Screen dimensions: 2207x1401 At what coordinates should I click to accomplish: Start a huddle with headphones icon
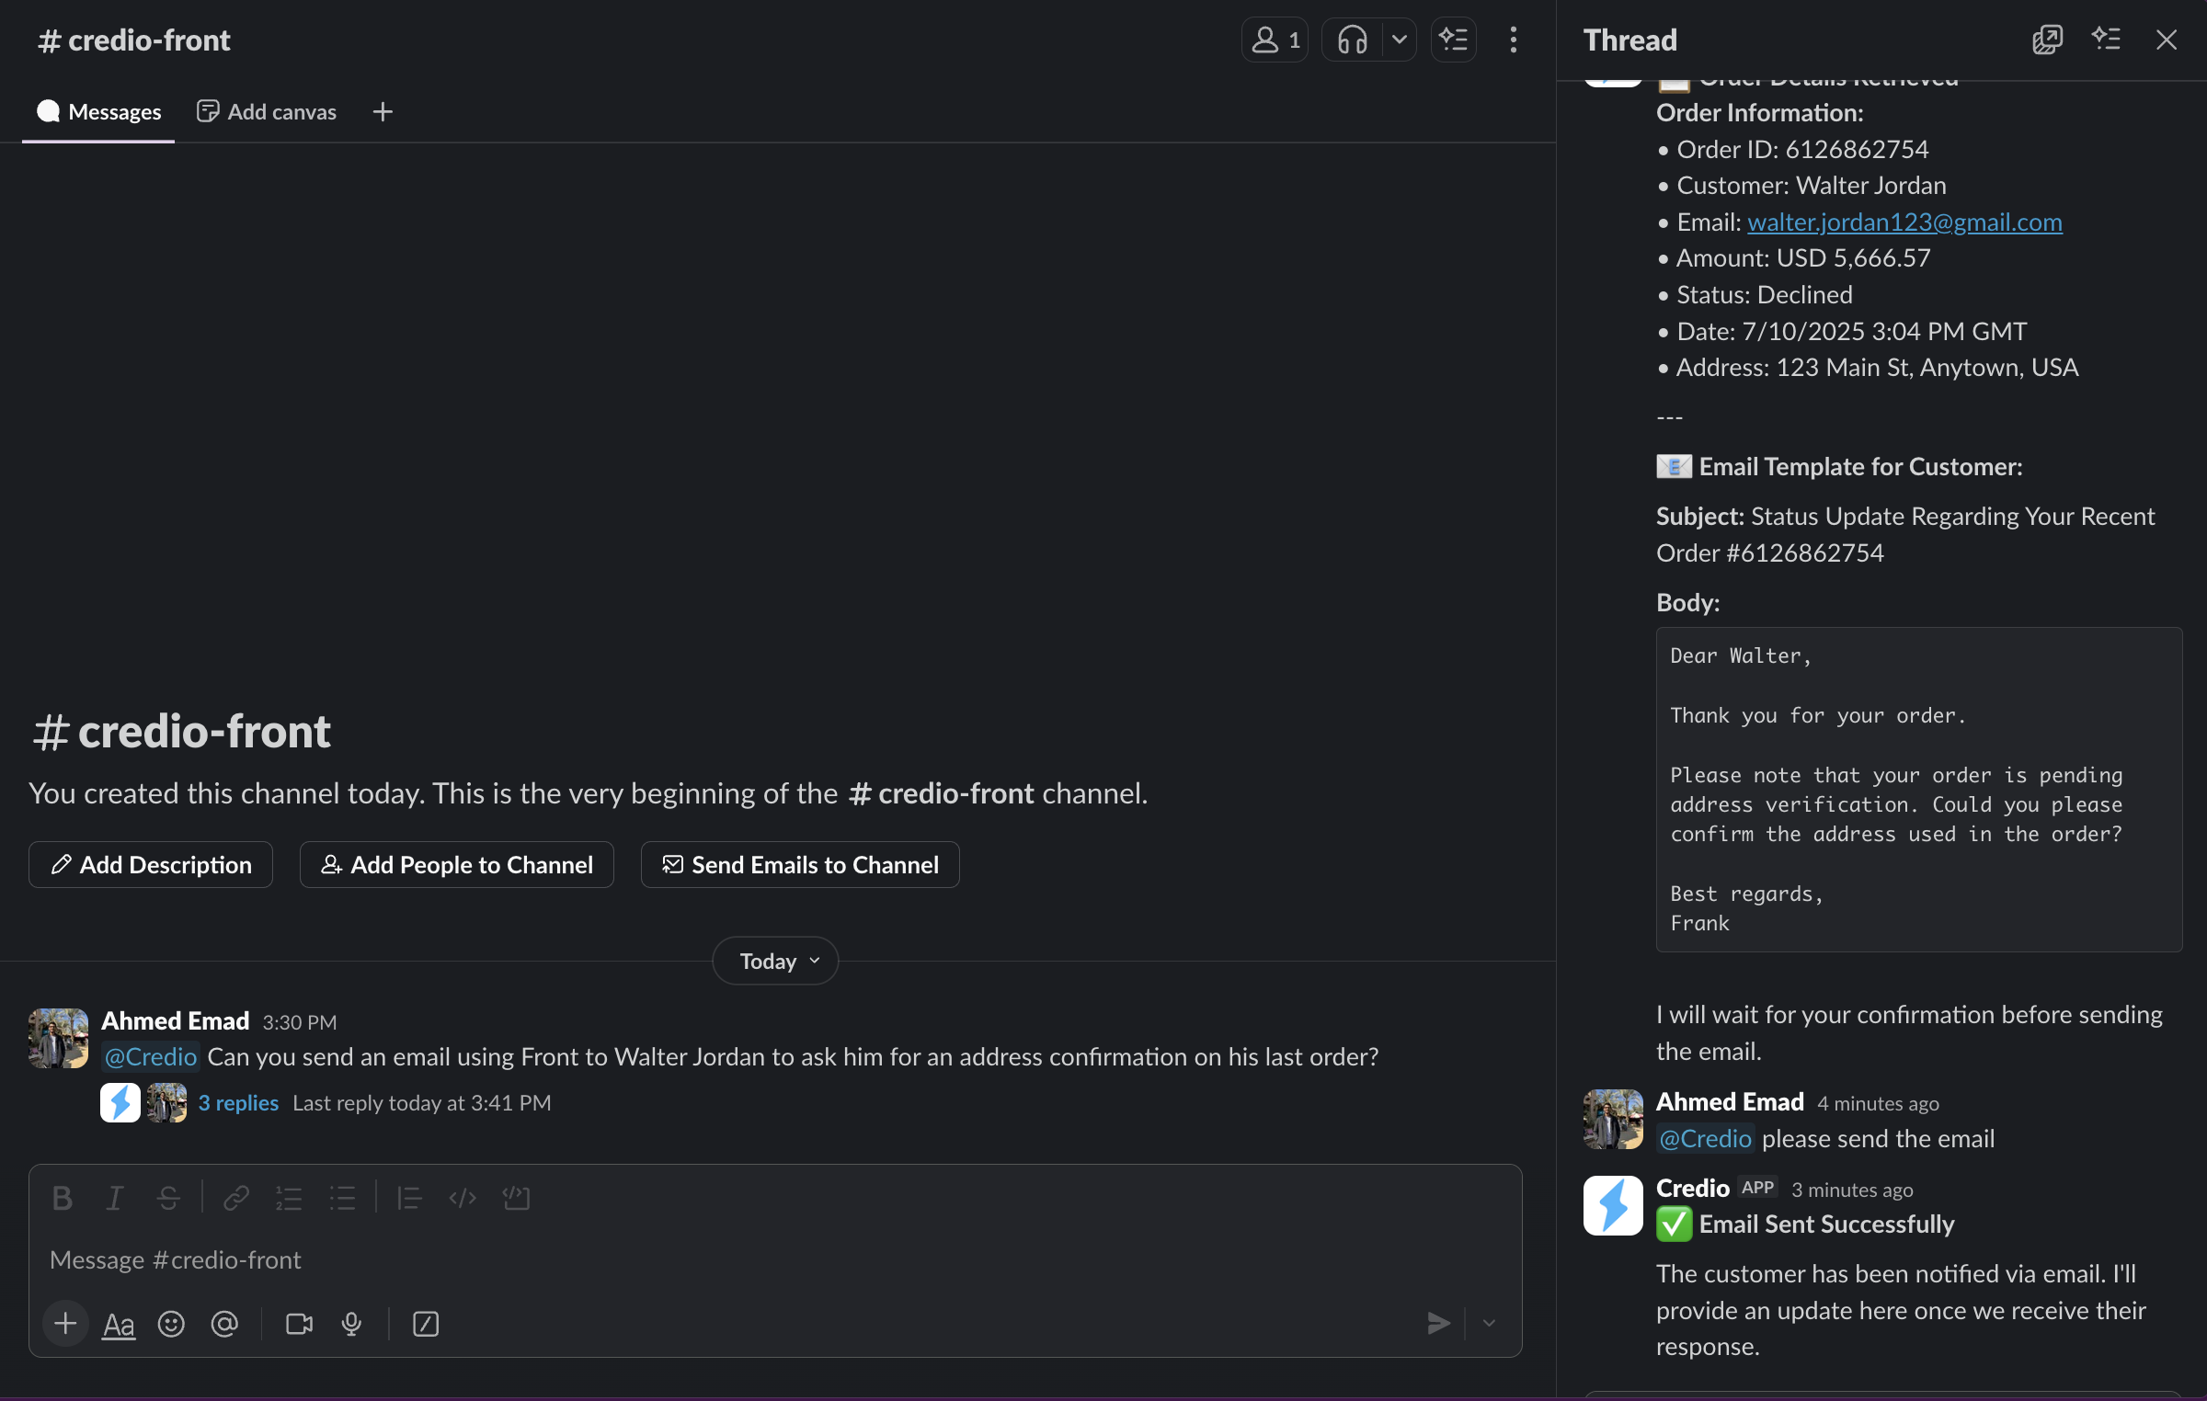(x=1352, y=40)
